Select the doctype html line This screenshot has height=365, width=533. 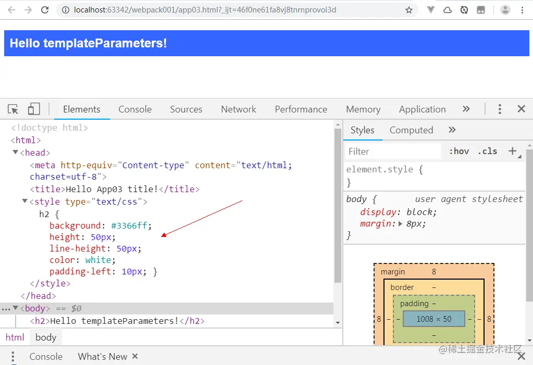tap(49, 128)
